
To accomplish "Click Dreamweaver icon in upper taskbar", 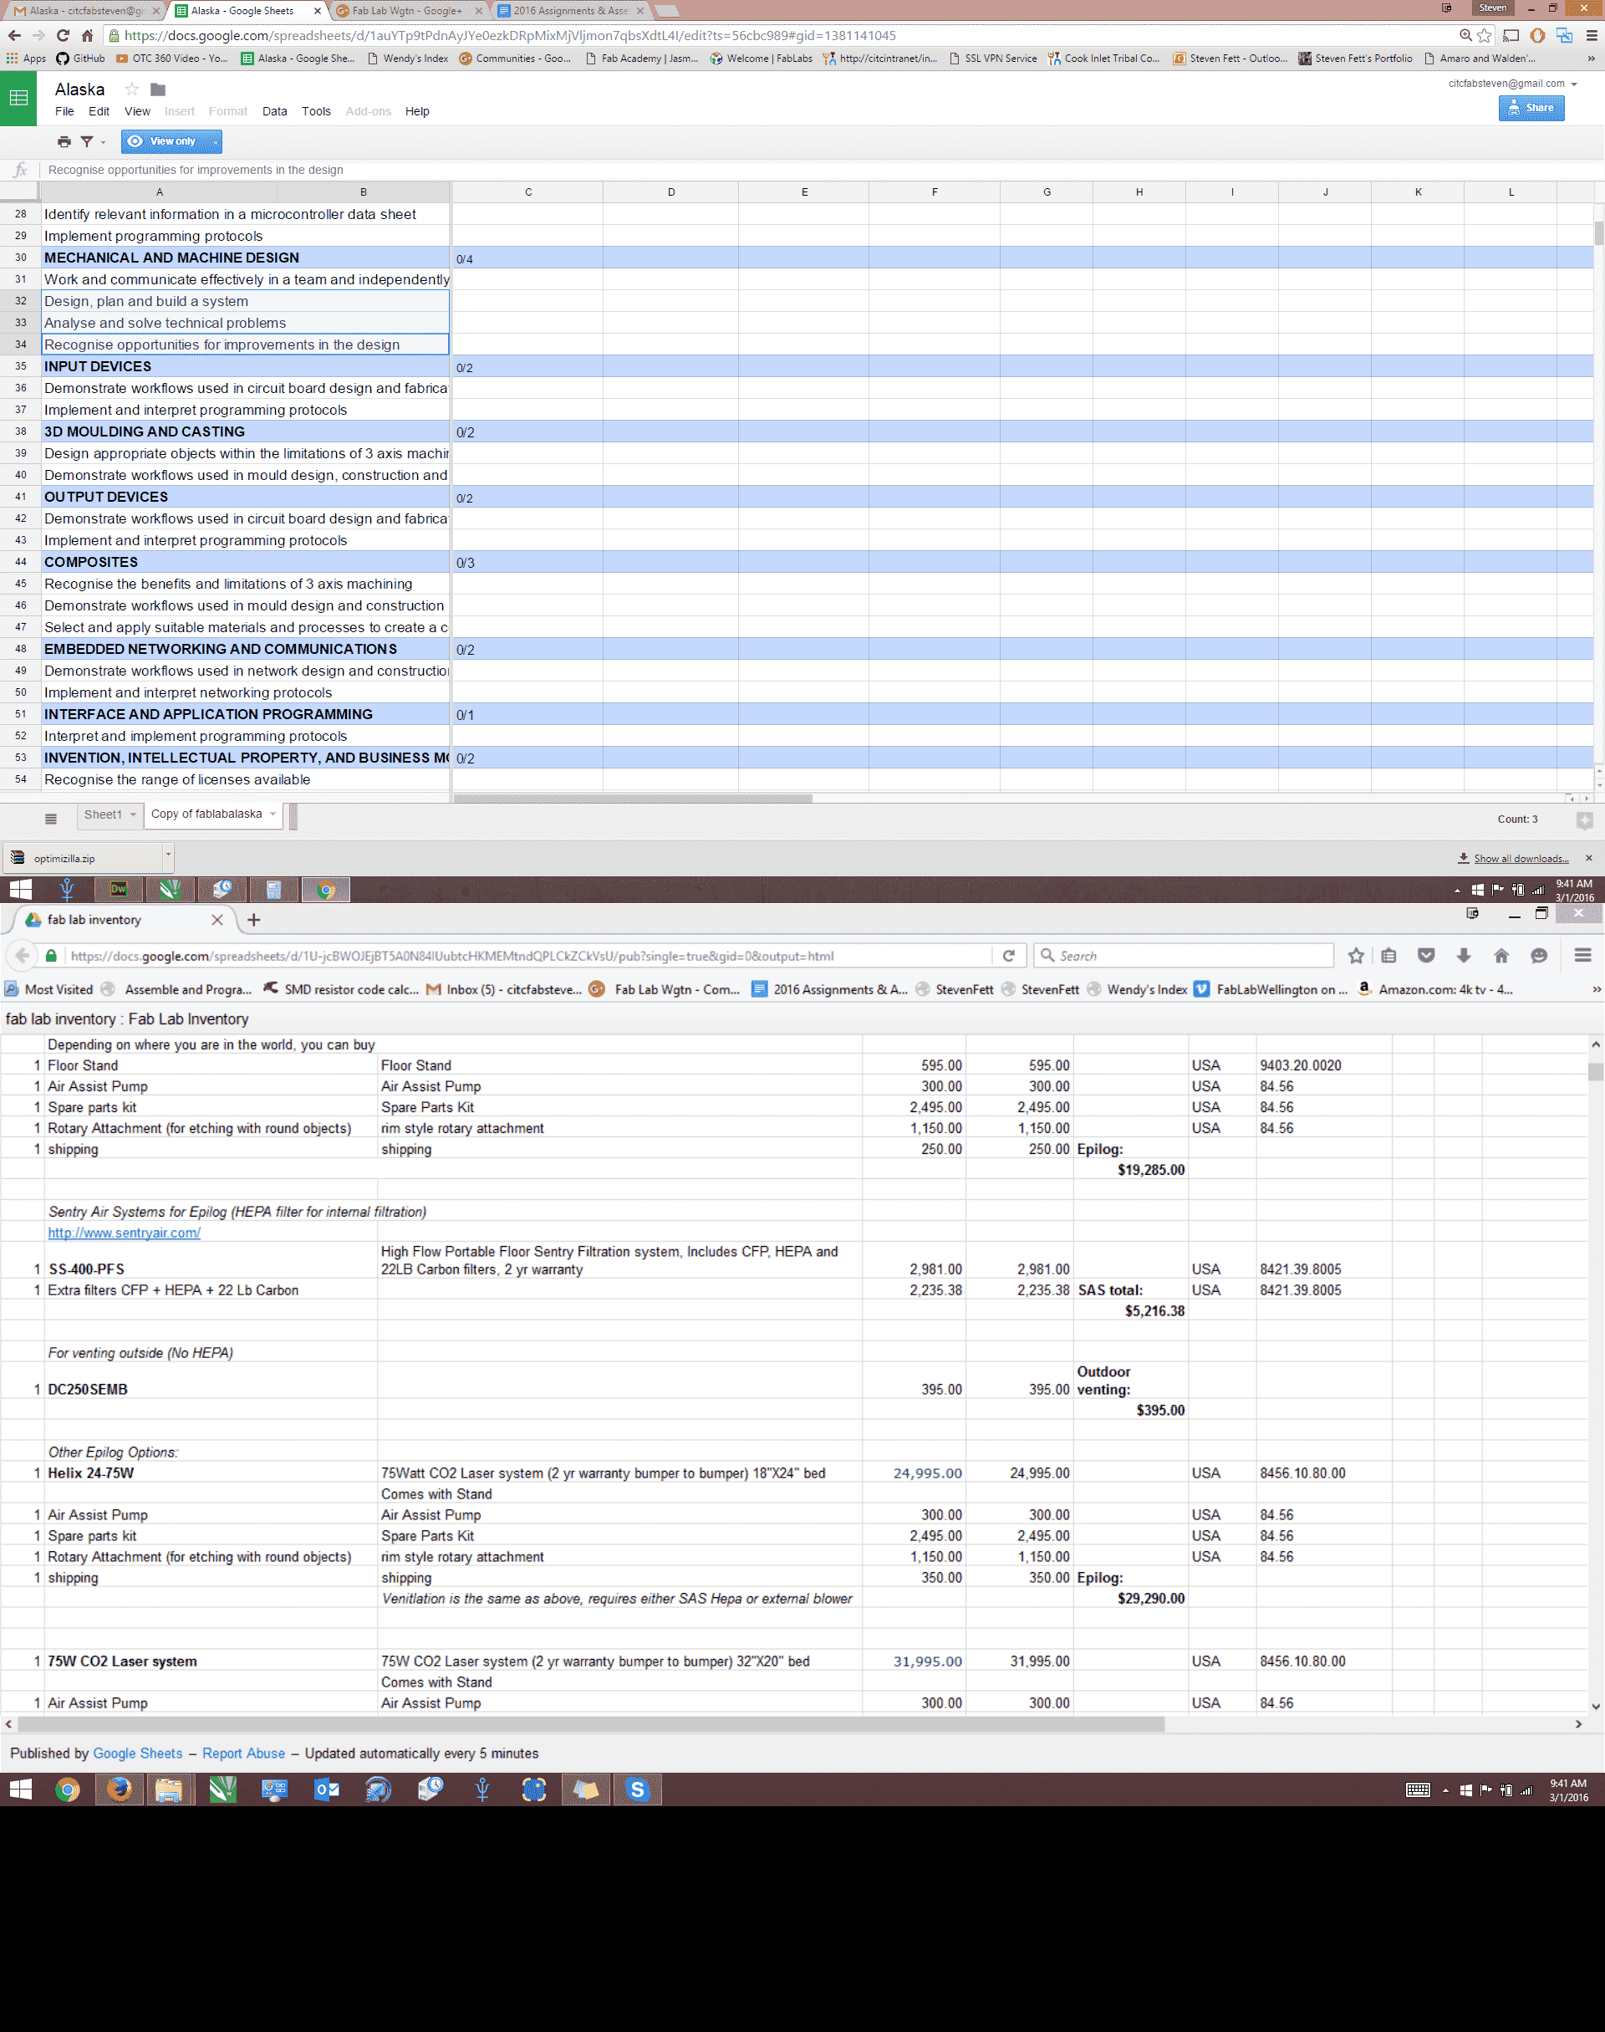I will [x=119, y=889].
